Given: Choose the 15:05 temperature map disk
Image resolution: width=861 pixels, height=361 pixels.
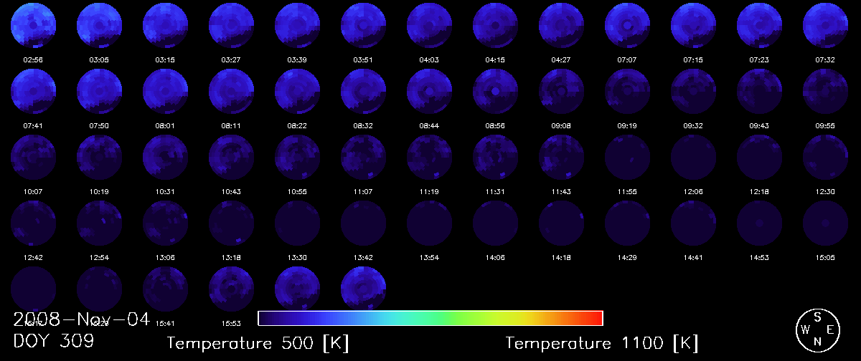Looking at the screenshot, I should 825,223.
